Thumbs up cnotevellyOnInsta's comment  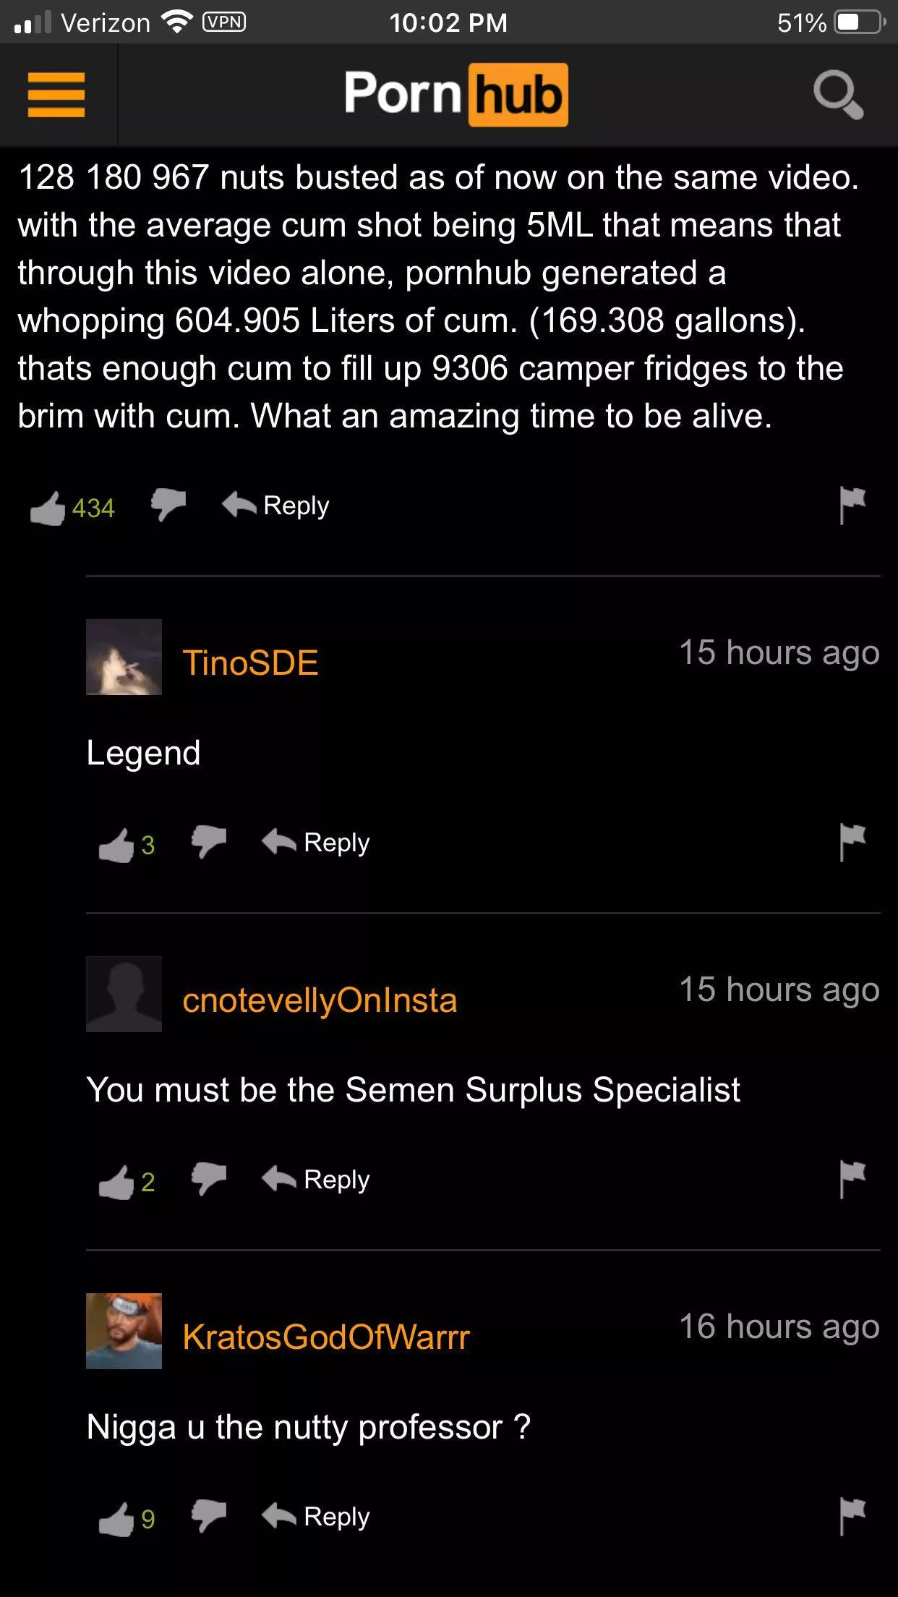[116, 1182]
